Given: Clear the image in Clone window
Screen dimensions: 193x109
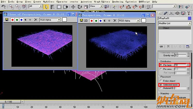Looking at the screenshot, I should pyautogui.click(x=36, y=20).
